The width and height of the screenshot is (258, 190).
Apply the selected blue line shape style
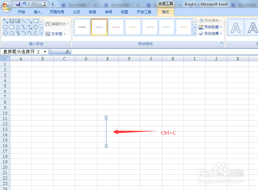[x=99, y=27]
